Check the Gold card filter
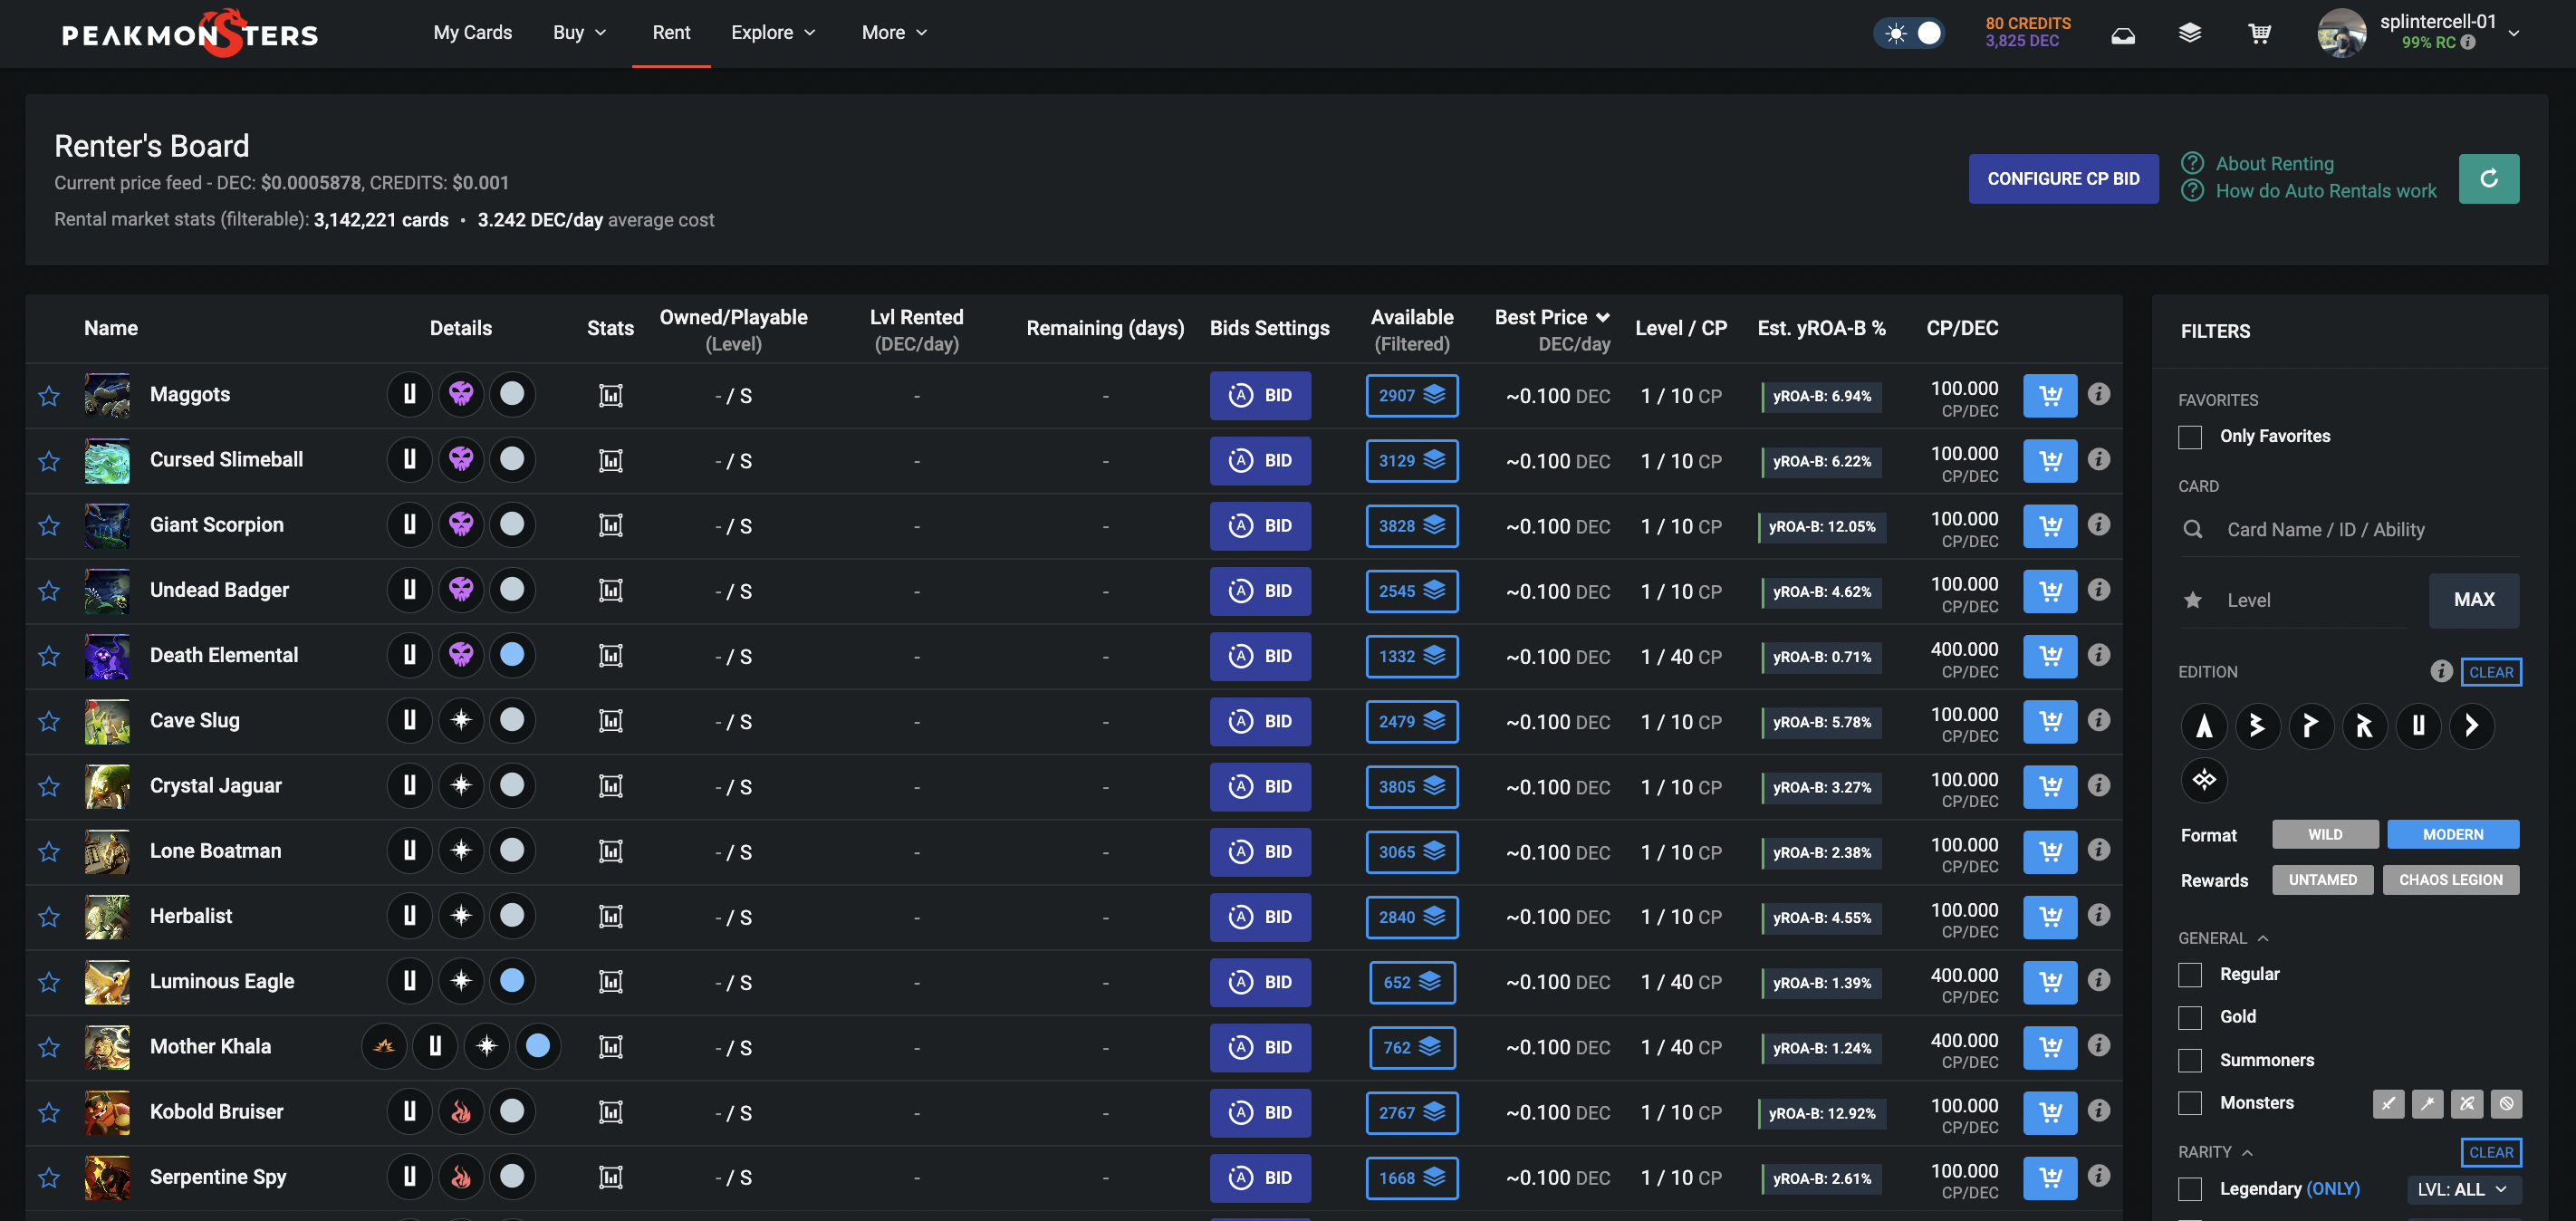Screen dimensions: 2576x1221 click(2190, 1018)
